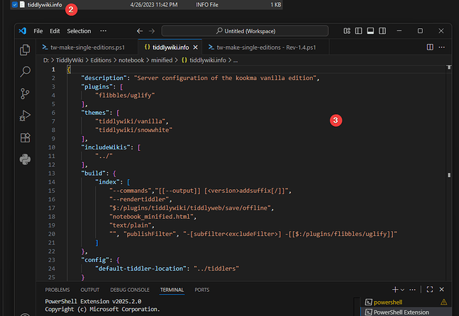Open the Edit menu
This screenshot has width=459, height=316.
click(55, 31)
